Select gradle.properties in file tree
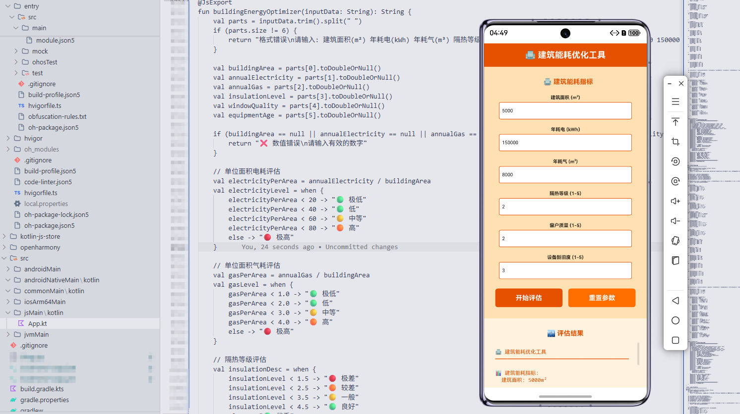The width and height of the screenshot is (740, 414). click(80, 400)
